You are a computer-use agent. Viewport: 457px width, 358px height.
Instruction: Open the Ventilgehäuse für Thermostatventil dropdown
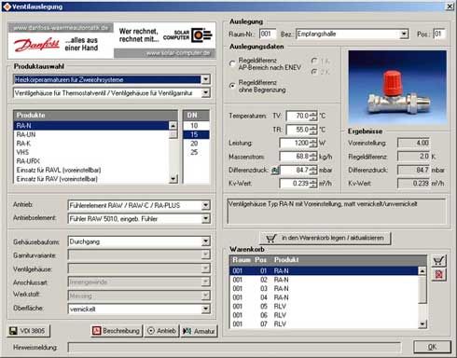(205, 93)
